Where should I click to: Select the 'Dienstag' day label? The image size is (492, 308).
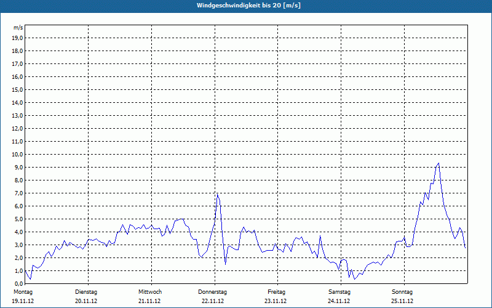(x=86, y=292)
